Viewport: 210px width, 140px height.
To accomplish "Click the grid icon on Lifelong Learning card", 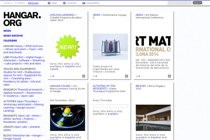I will [84, 76].
